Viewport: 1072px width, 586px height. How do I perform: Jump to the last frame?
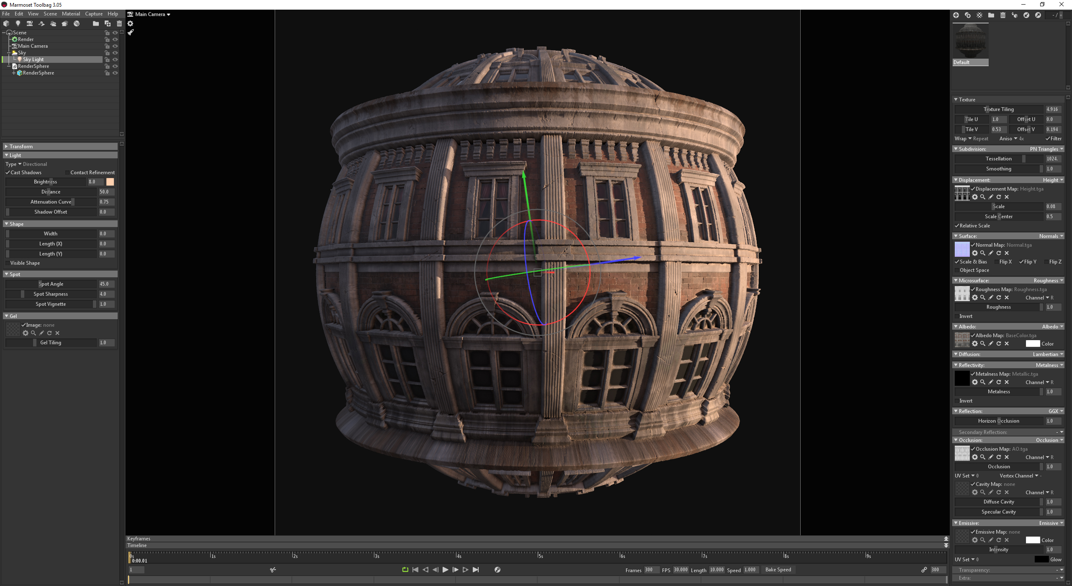(x=476, y=570)
